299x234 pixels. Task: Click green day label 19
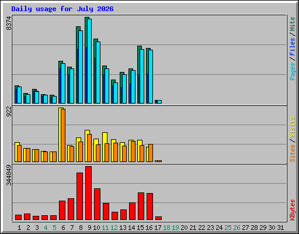click(x=175, y=228)
